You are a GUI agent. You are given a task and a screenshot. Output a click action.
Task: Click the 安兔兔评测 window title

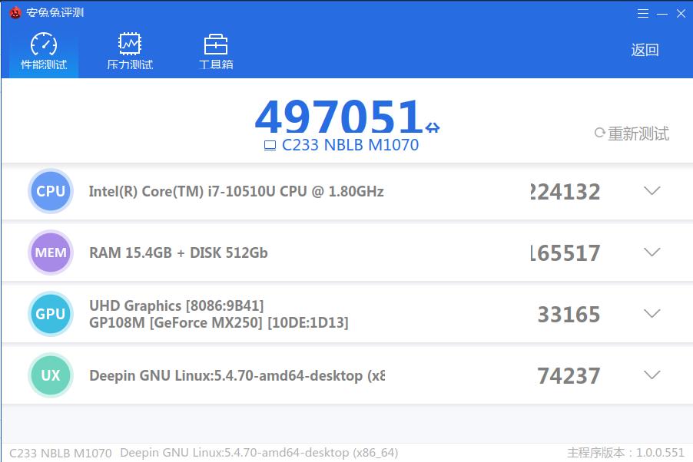tap(55, 12)
